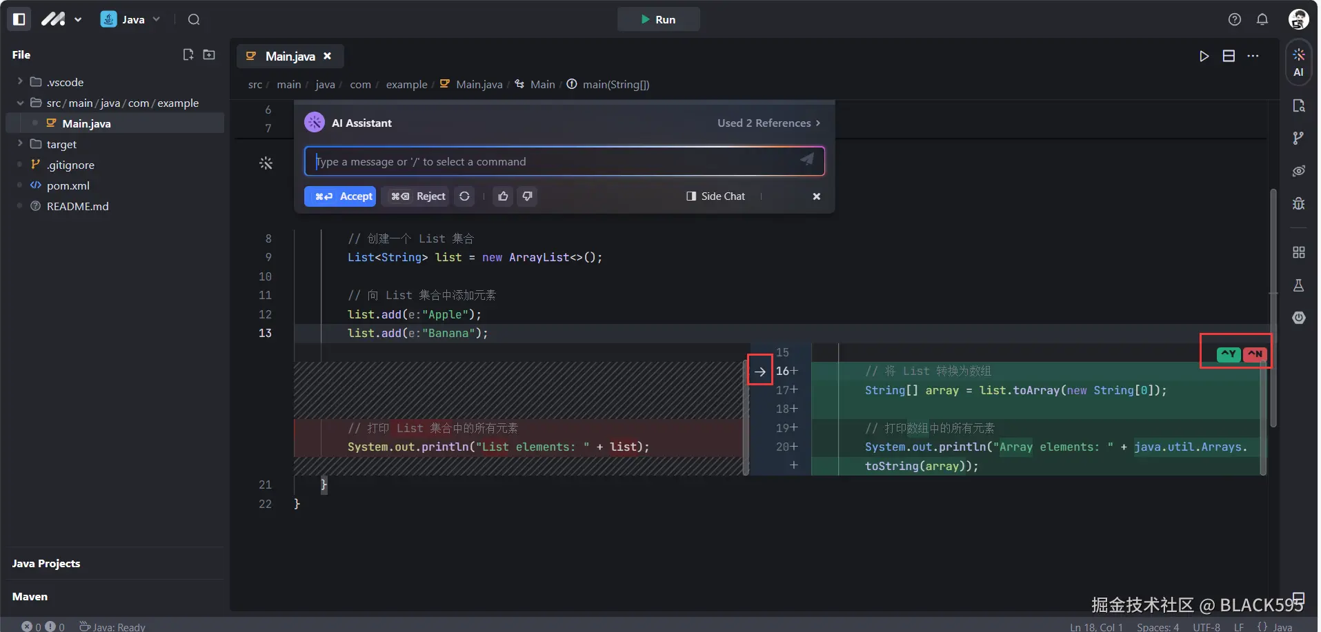Open the AI panel in right sidebar
1321x632 pixels.
tap(1298, 62)
